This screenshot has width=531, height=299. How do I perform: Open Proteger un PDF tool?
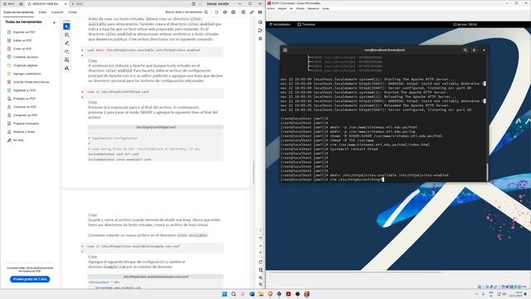coord(21,99)
